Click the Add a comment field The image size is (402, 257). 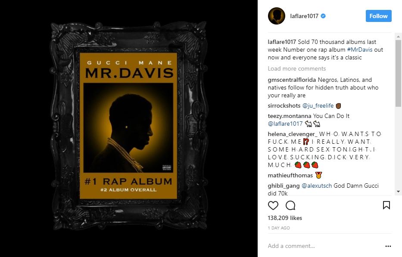point(324,246)
